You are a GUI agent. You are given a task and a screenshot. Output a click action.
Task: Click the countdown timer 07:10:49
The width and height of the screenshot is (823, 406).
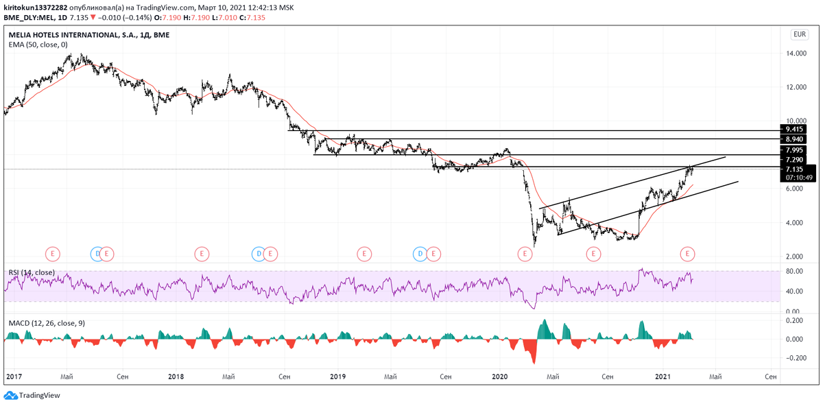798,177
